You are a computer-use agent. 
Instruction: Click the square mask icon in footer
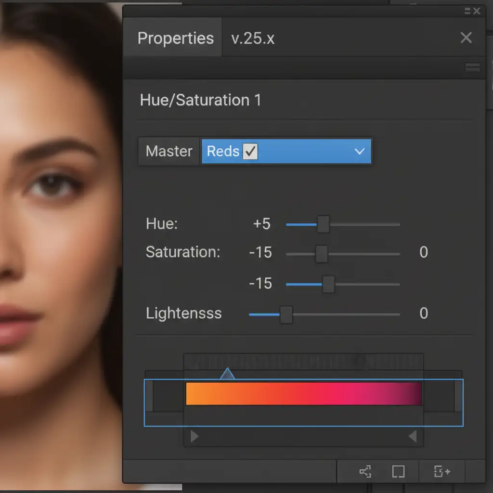398,472
